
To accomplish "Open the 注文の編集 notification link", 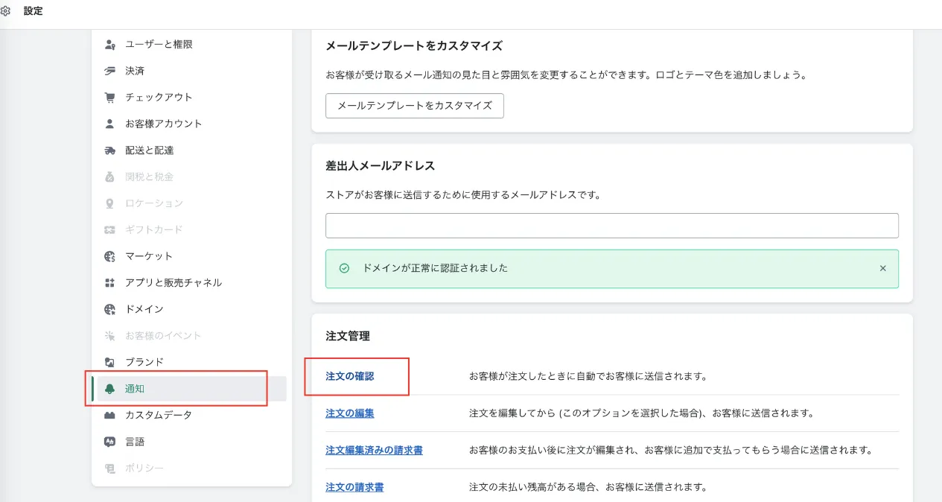I will tap(349, 413).
